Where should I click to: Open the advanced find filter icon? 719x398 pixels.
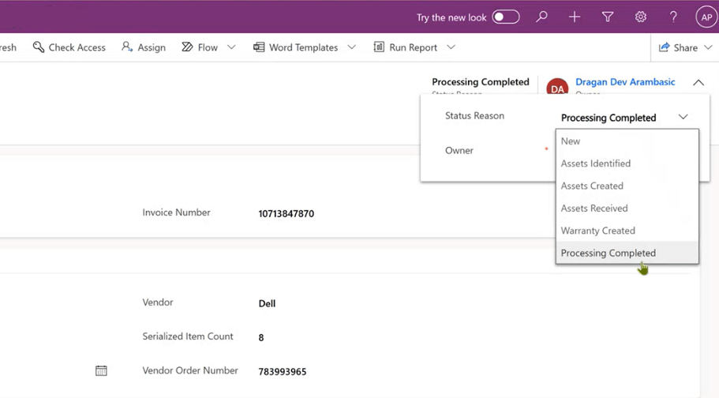coord(608,17)
